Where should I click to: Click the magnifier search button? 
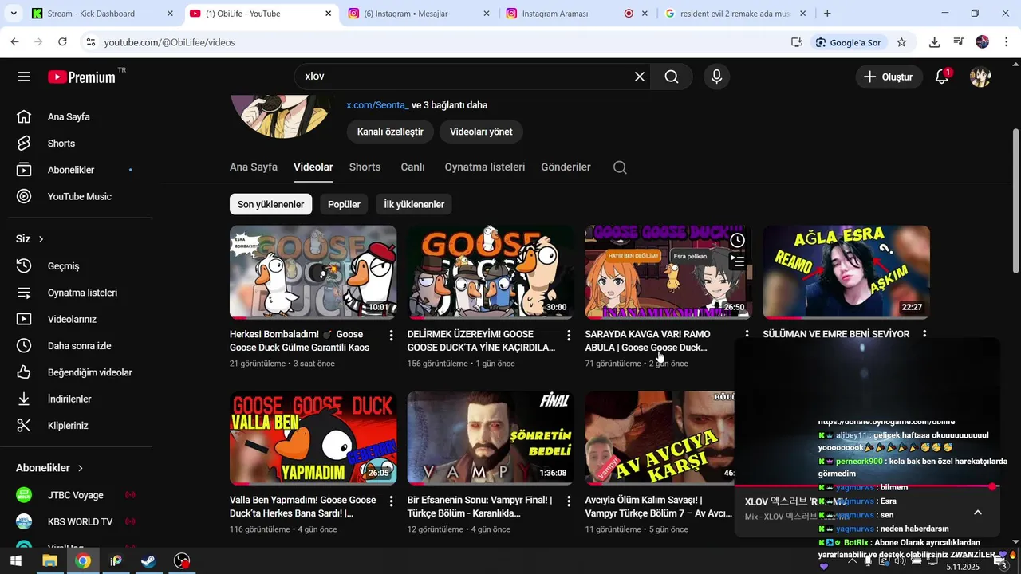click(672, 77)
